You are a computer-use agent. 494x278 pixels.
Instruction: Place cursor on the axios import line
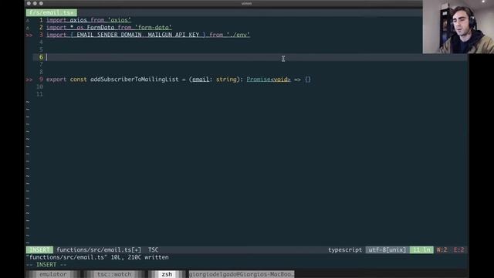[x=89, y=20]
